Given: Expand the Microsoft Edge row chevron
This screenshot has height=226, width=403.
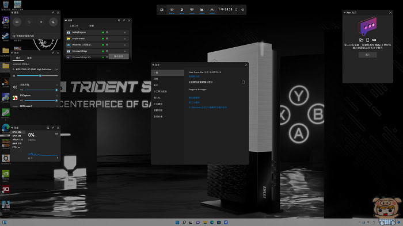Looking at the screenshot, I should 125,51.
